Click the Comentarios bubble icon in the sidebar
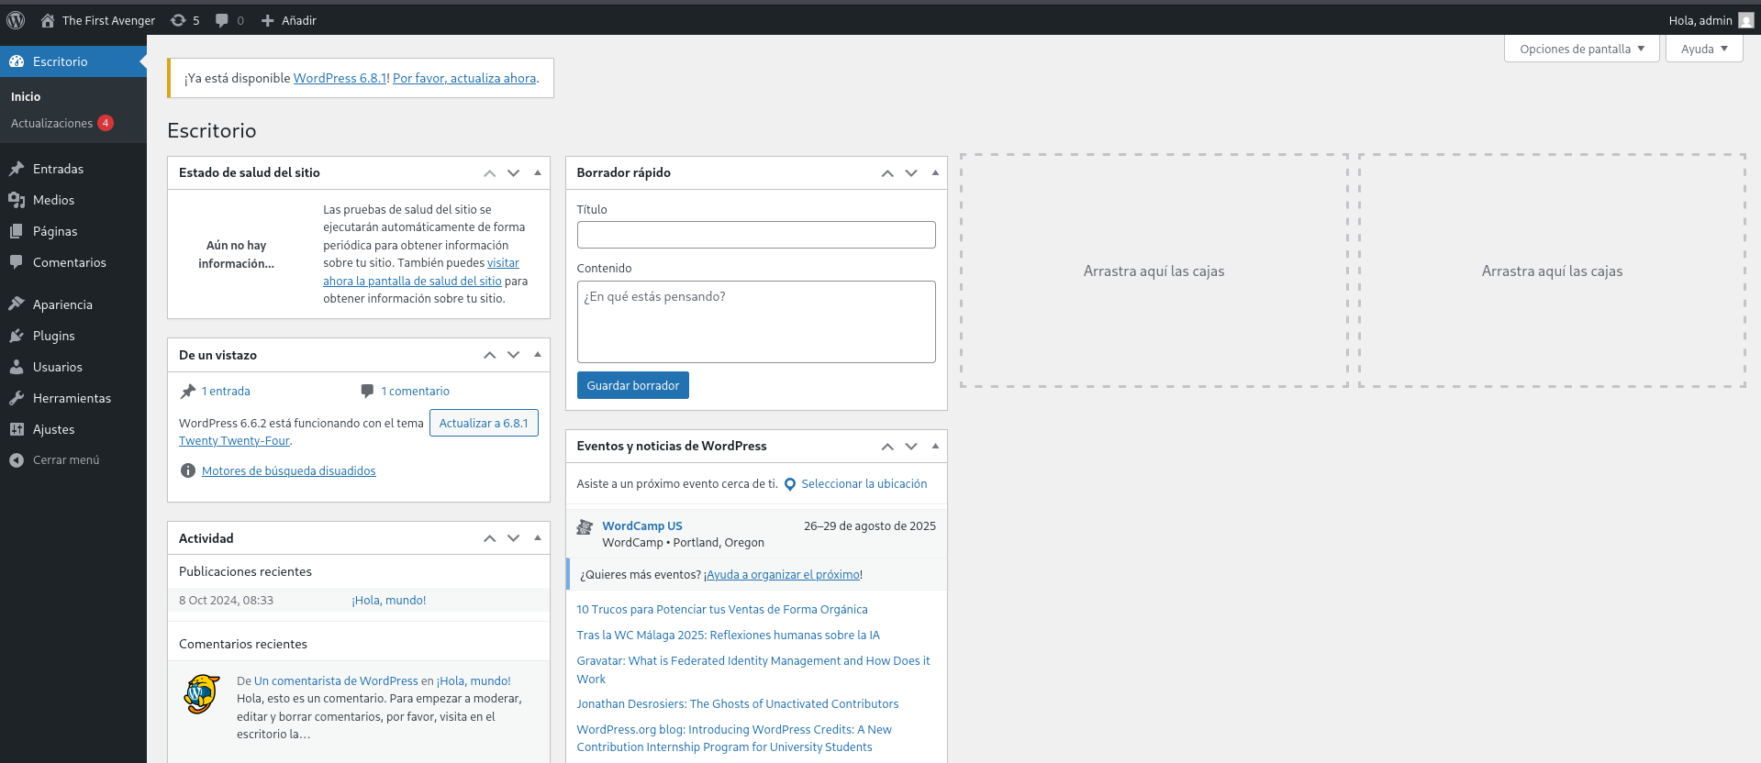Image resolution: width=1761 pixels, height=763 pixels. coord(17,262)
